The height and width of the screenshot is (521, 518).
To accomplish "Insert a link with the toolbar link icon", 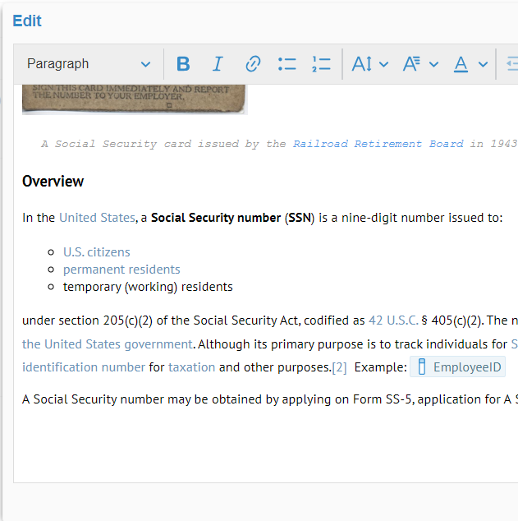I will [x=253, y=64].
